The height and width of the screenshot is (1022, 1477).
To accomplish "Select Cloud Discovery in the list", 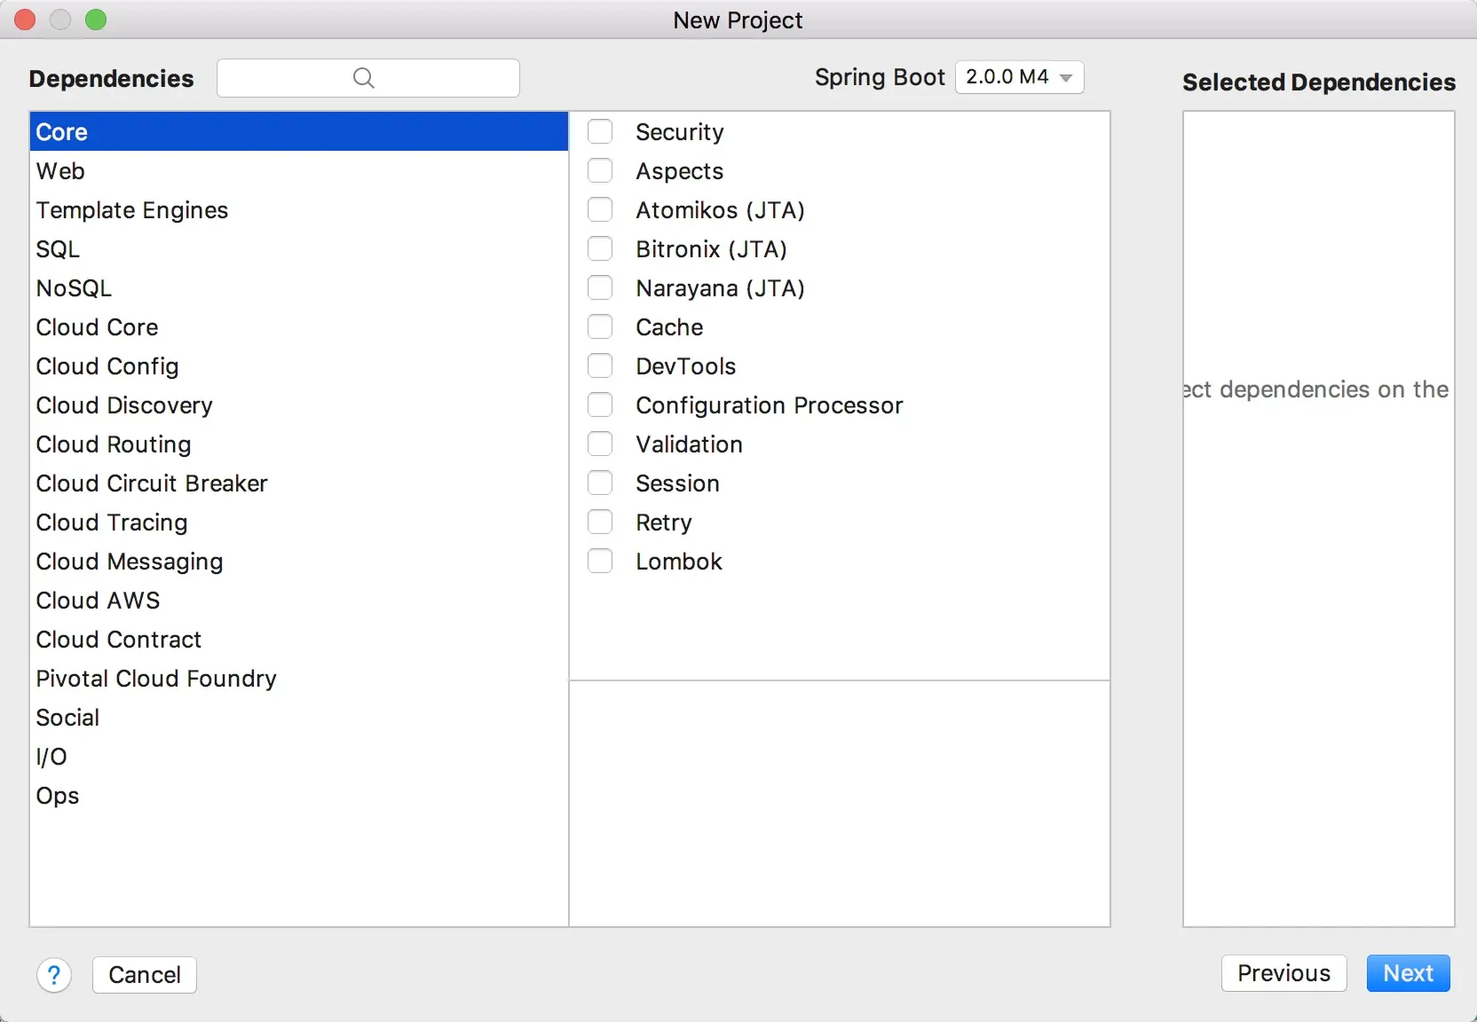I will point(298,405).
